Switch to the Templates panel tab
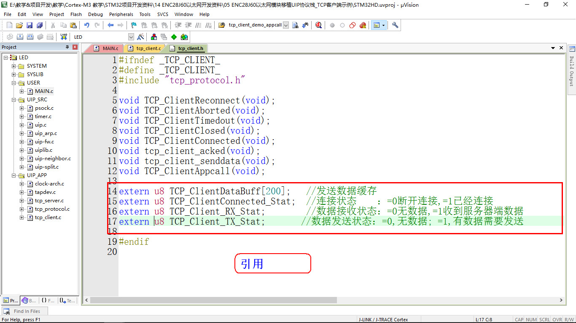This screenshot has height=323, width=576. click(67, 301)
